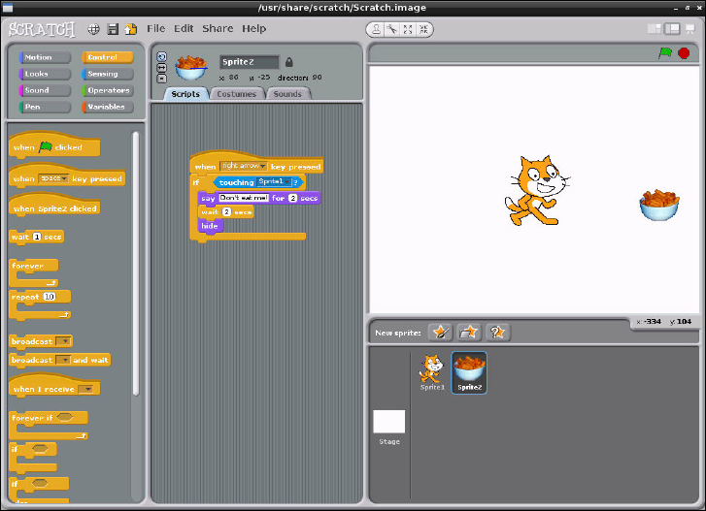Image resolution: width=706 pixels, height=511 pixels.
Task: Paint a new sprite with brush icon
Action: click(440, 333)
